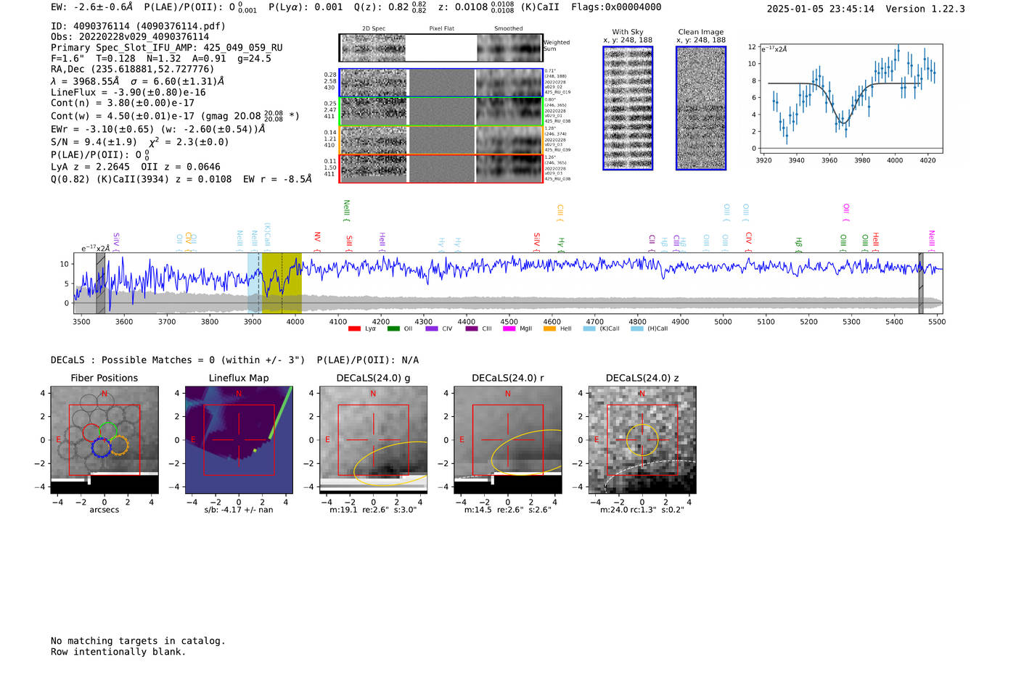
Task: Click the DECaLS(24.0) g cutout image
Action: (x=373, y=439)
